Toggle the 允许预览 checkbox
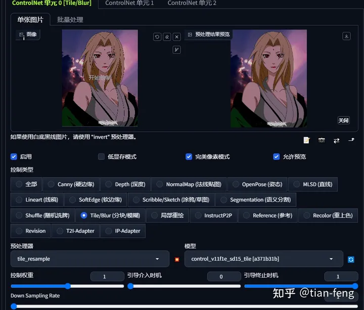This screenshot has height=310, width=364. click(276, 157)
